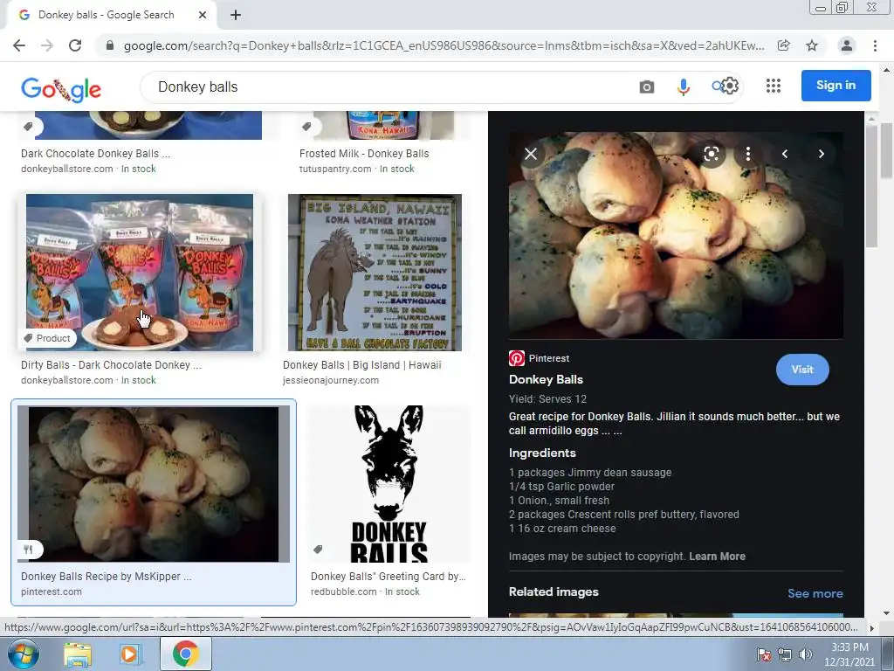Click the network tray icon
Image resolution: width=894 pixels, height=671 pixels.
tap(785, 654)
